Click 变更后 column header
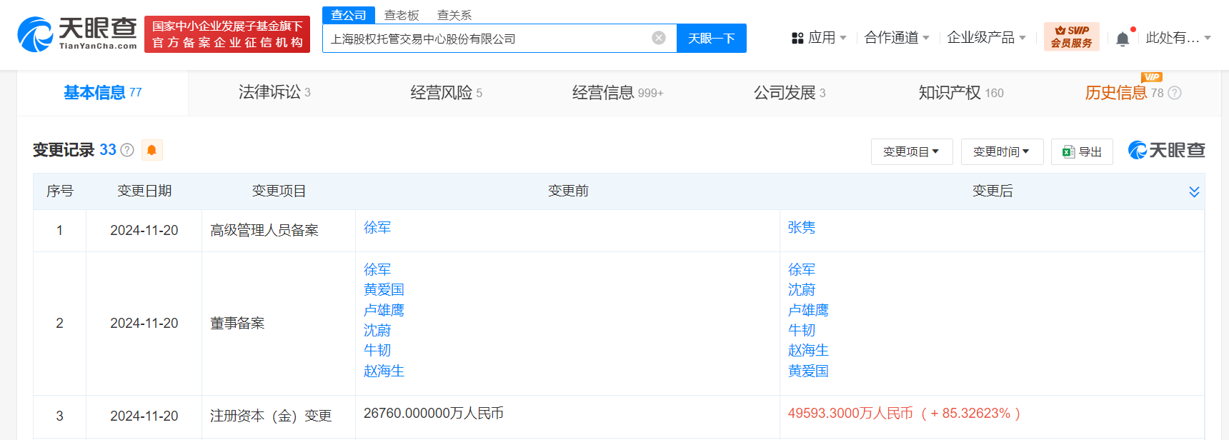 [x=992, y=191]
